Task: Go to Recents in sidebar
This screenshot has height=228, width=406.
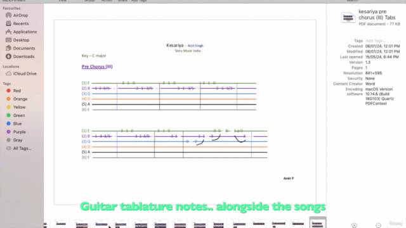Action: click(x=17, y=23)
